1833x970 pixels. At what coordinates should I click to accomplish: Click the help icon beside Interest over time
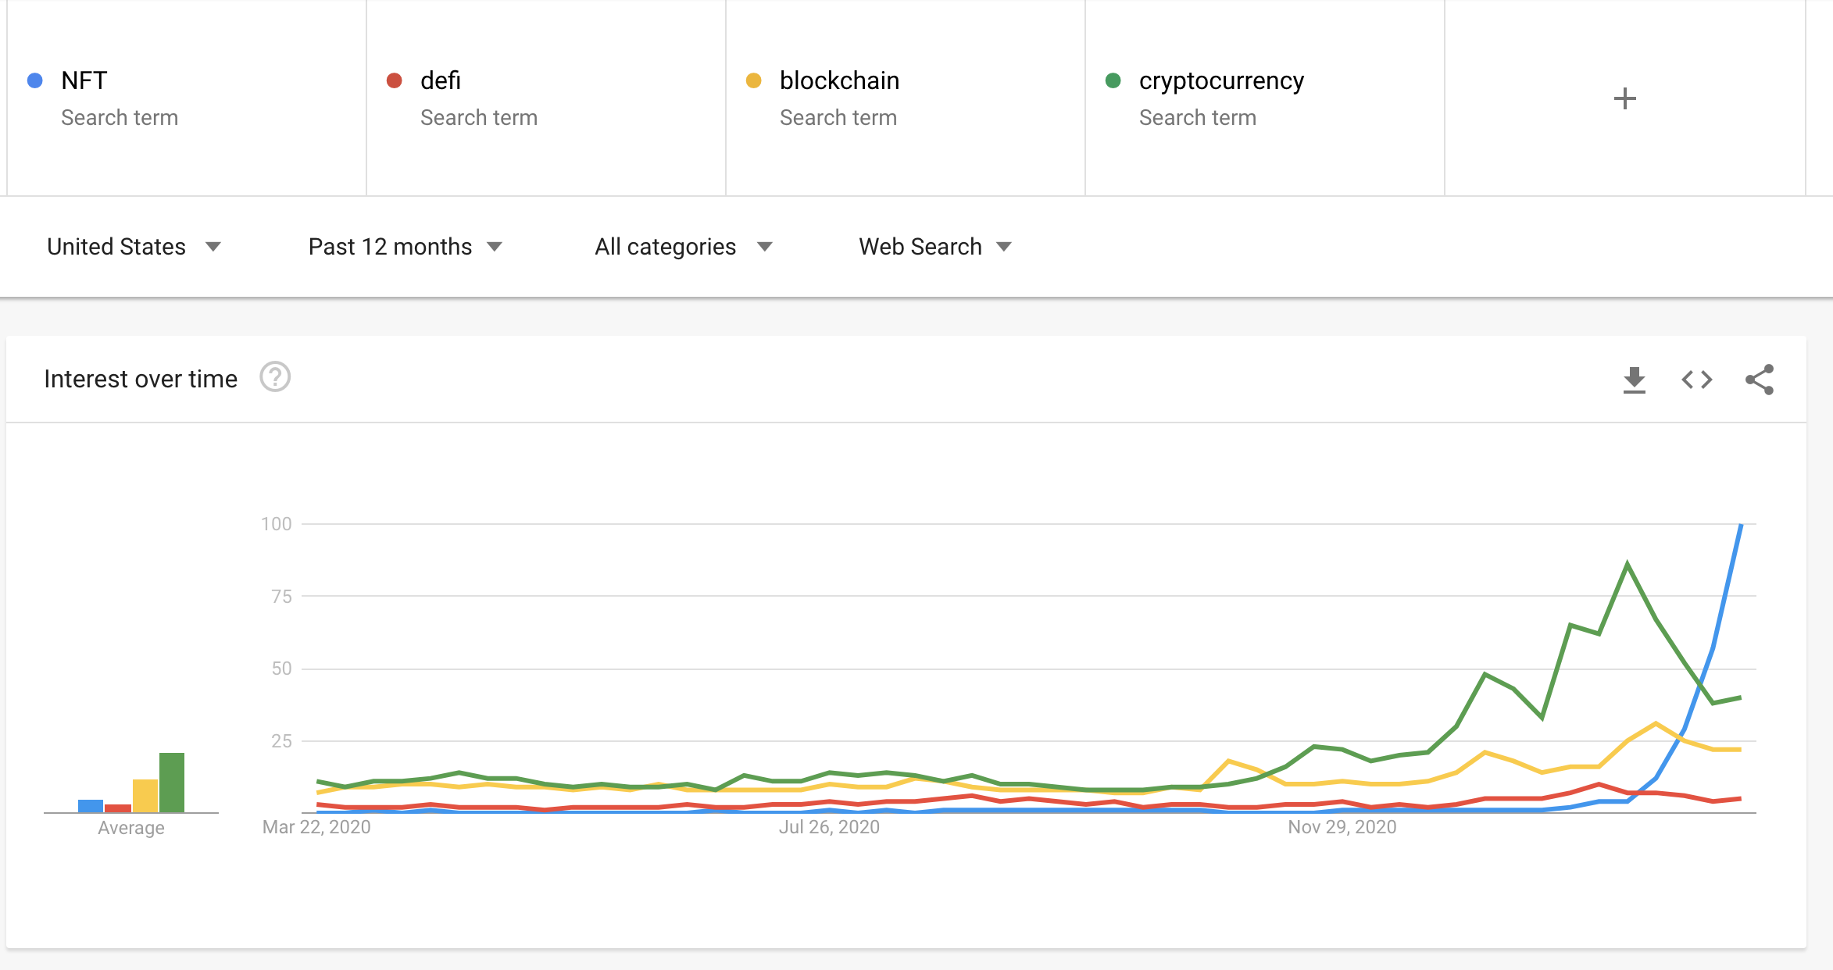pyautogui.click(x=275, y=377)
